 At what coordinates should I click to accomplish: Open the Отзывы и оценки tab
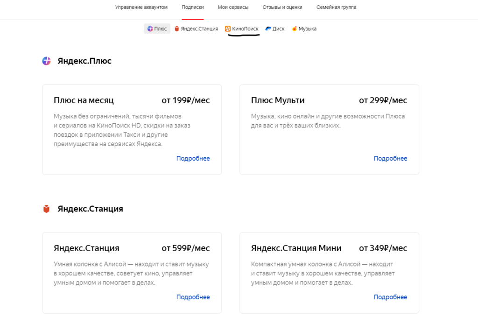pos(282,7)
